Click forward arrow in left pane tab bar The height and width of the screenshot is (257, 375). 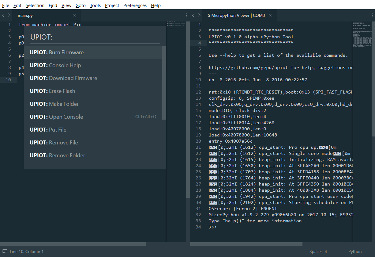9,15
